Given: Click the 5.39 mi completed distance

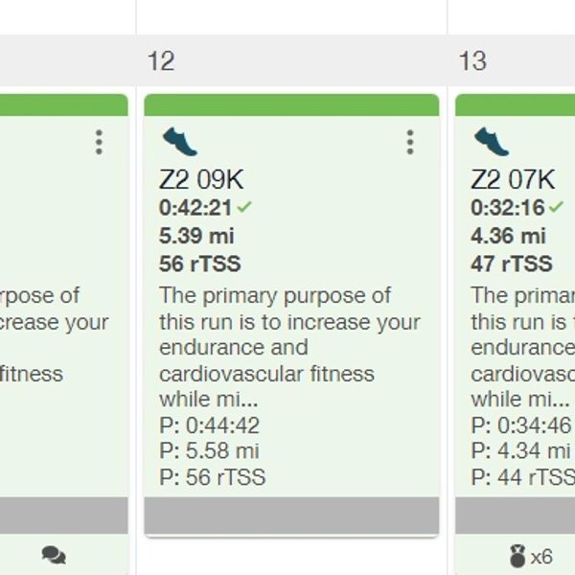Looking at the screenshot, I should (x=196, y=236).
